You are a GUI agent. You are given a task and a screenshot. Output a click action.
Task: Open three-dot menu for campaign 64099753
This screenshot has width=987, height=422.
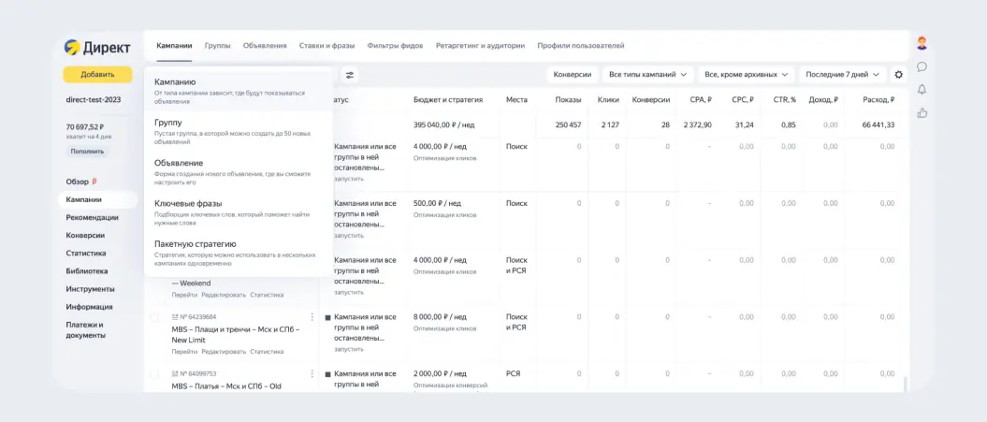(312, 373)
